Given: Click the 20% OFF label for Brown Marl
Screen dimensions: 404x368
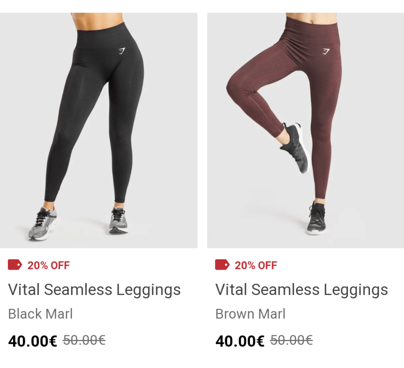Looking at the screenshot, I should point(256,265).
